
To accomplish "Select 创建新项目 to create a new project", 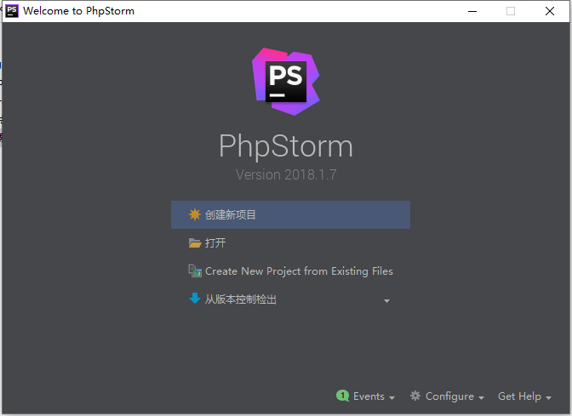I will click(x=290, y=214).
